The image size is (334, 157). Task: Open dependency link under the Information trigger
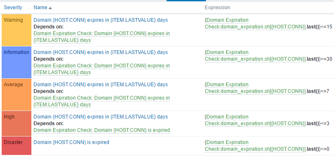pos(102,69)
